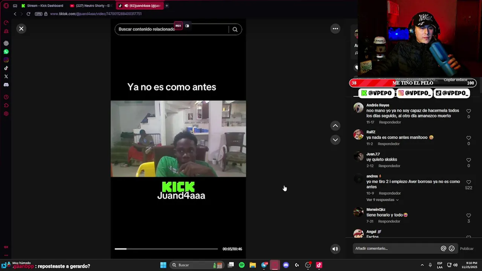
Task: Reply to Andrés Reyes via Responder
Action: (390, 122)
